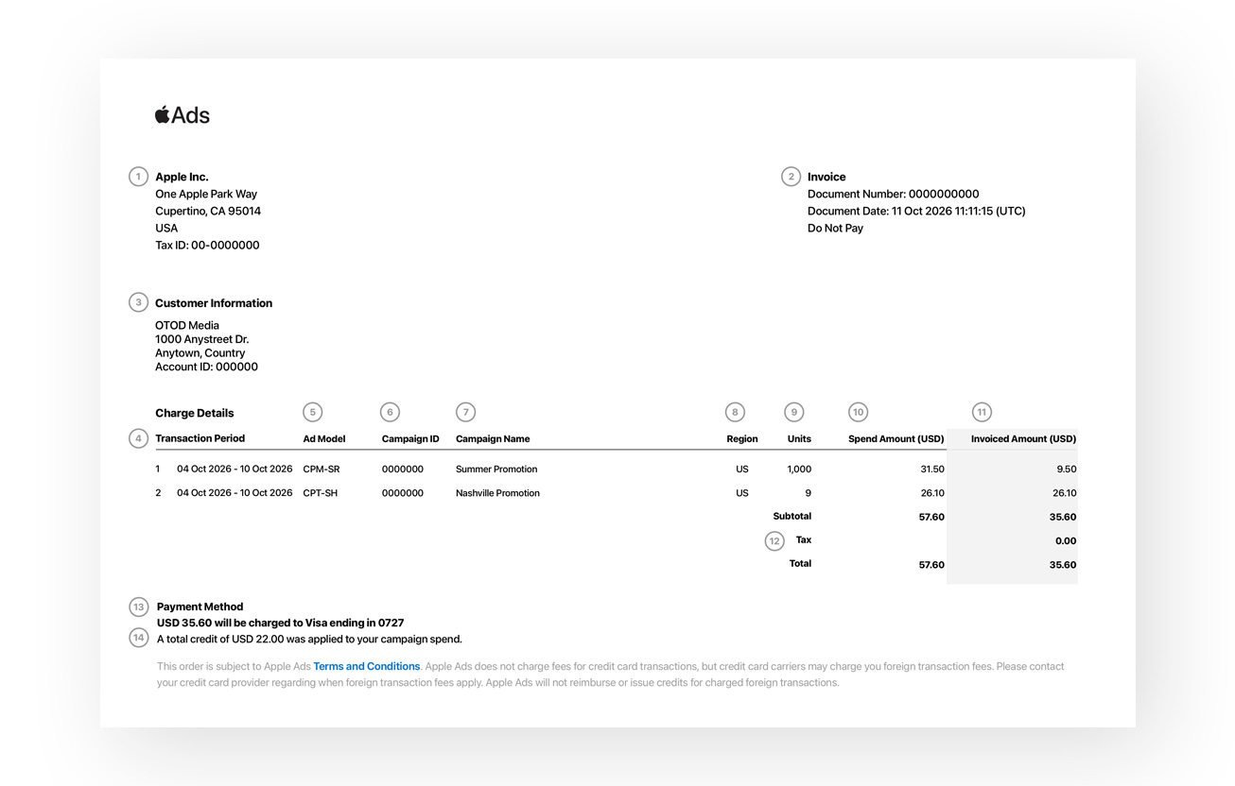This screenshot has width=1235, height=786.
Task: Click the 'Invoice' heading
Action: pos(826,177)
